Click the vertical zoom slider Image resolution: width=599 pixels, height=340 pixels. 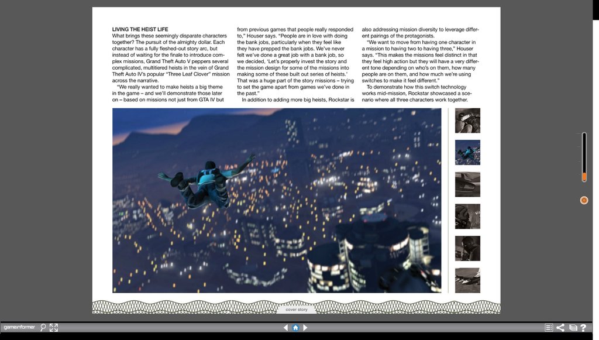584,157
